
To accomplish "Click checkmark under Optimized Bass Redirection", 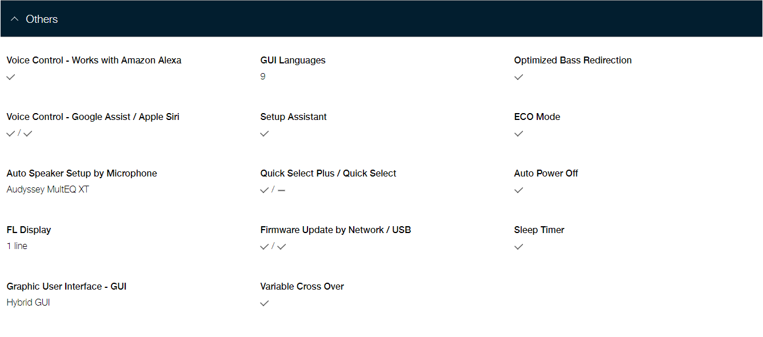I will (518, 77).
